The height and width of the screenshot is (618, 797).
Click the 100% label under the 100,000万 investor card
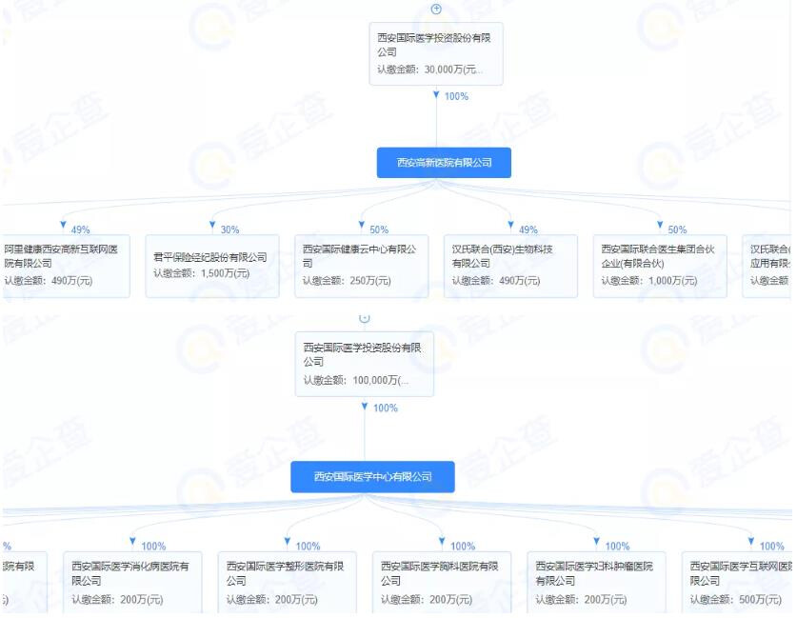click(x=386, y=408)
